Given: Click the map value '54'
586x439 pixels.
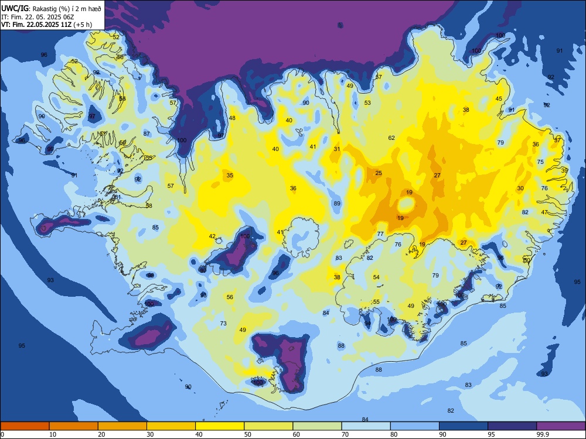Looking at the screenshot, I should click(x=376, y=277).
